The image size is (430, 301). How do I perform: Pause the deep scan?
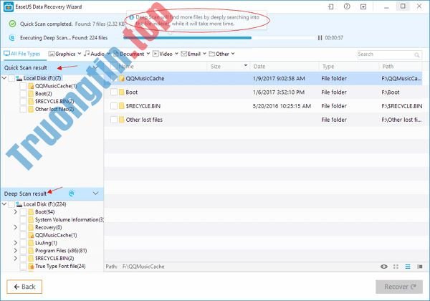pyautogui.click(x=320, y=38)
